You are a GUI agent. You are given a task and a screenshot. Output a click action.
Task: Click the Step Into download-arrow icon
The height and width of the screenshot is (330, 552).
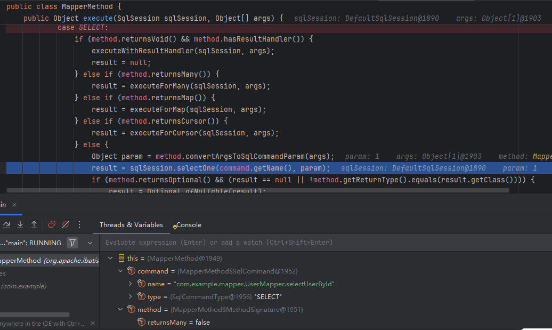[20, 224]
